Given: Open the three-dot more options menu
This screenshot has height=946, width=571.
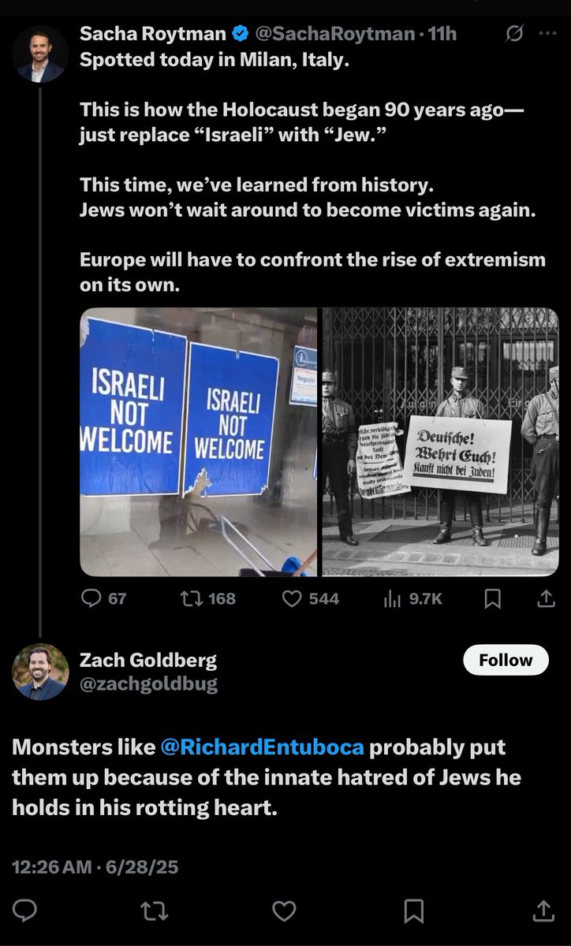Looking at the screenshot, I should [547, 34].
